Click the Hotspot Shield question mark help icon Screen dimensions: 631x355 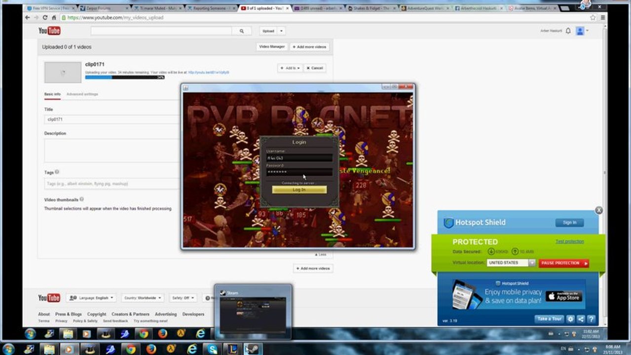[x=591, y=319]
